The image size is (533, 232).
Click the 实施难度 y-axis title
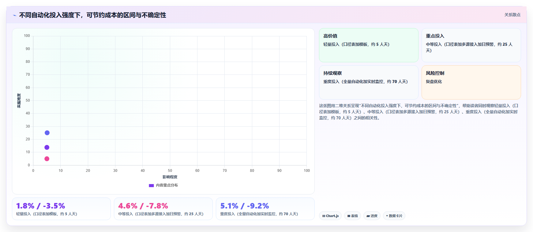click(19, 101)
